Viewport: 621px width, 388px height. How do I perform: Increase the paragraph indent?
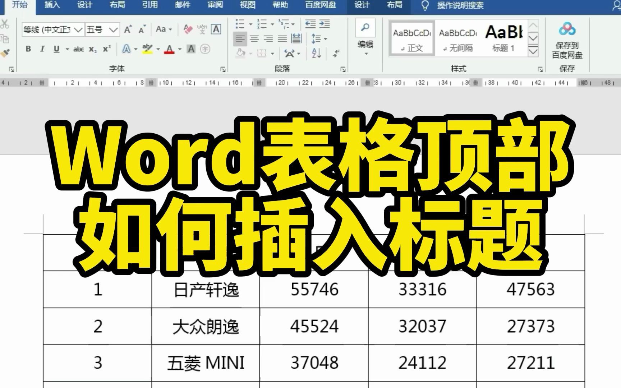(x=325, y=24)
